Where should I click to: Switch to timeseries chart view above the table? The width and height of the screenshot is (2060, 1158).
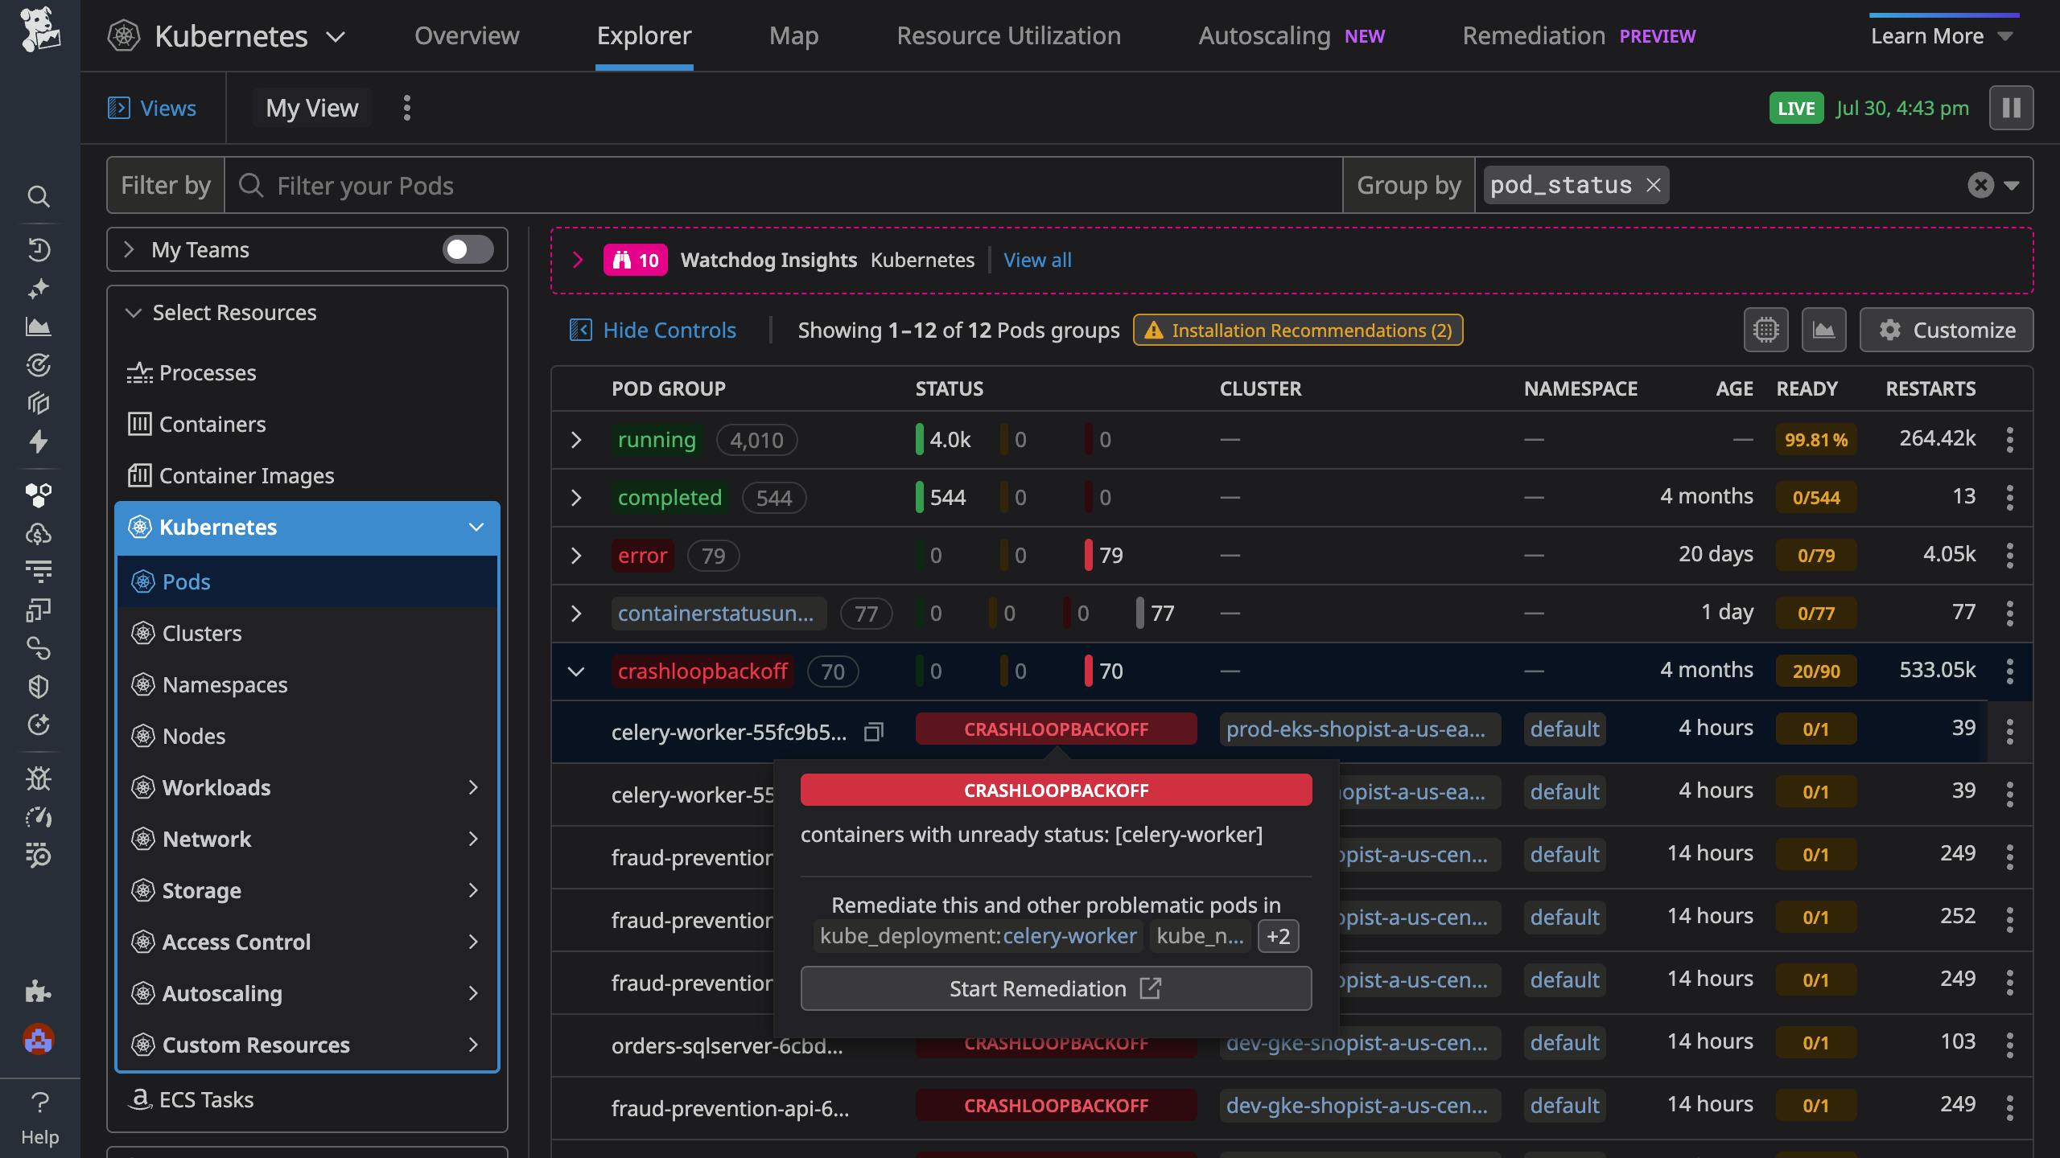(x=1823, y=330)
